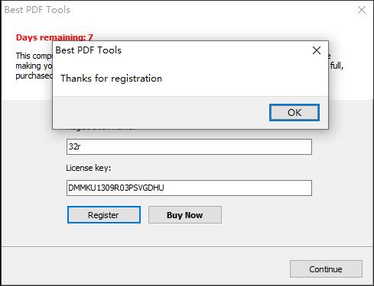Confirm registration with the OK button
This screenshot has width=374, height=286.
(x=294, y=112)
